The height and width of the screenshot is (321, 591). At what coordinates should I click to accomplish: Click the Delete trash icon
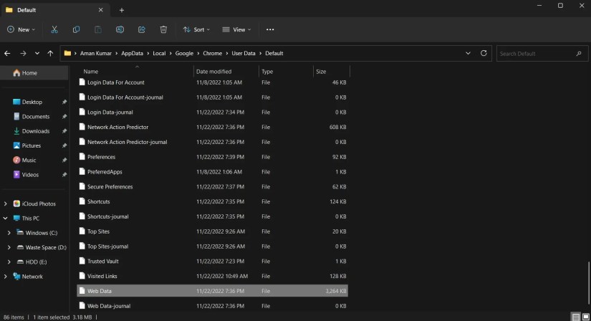(x=163, y=29)
